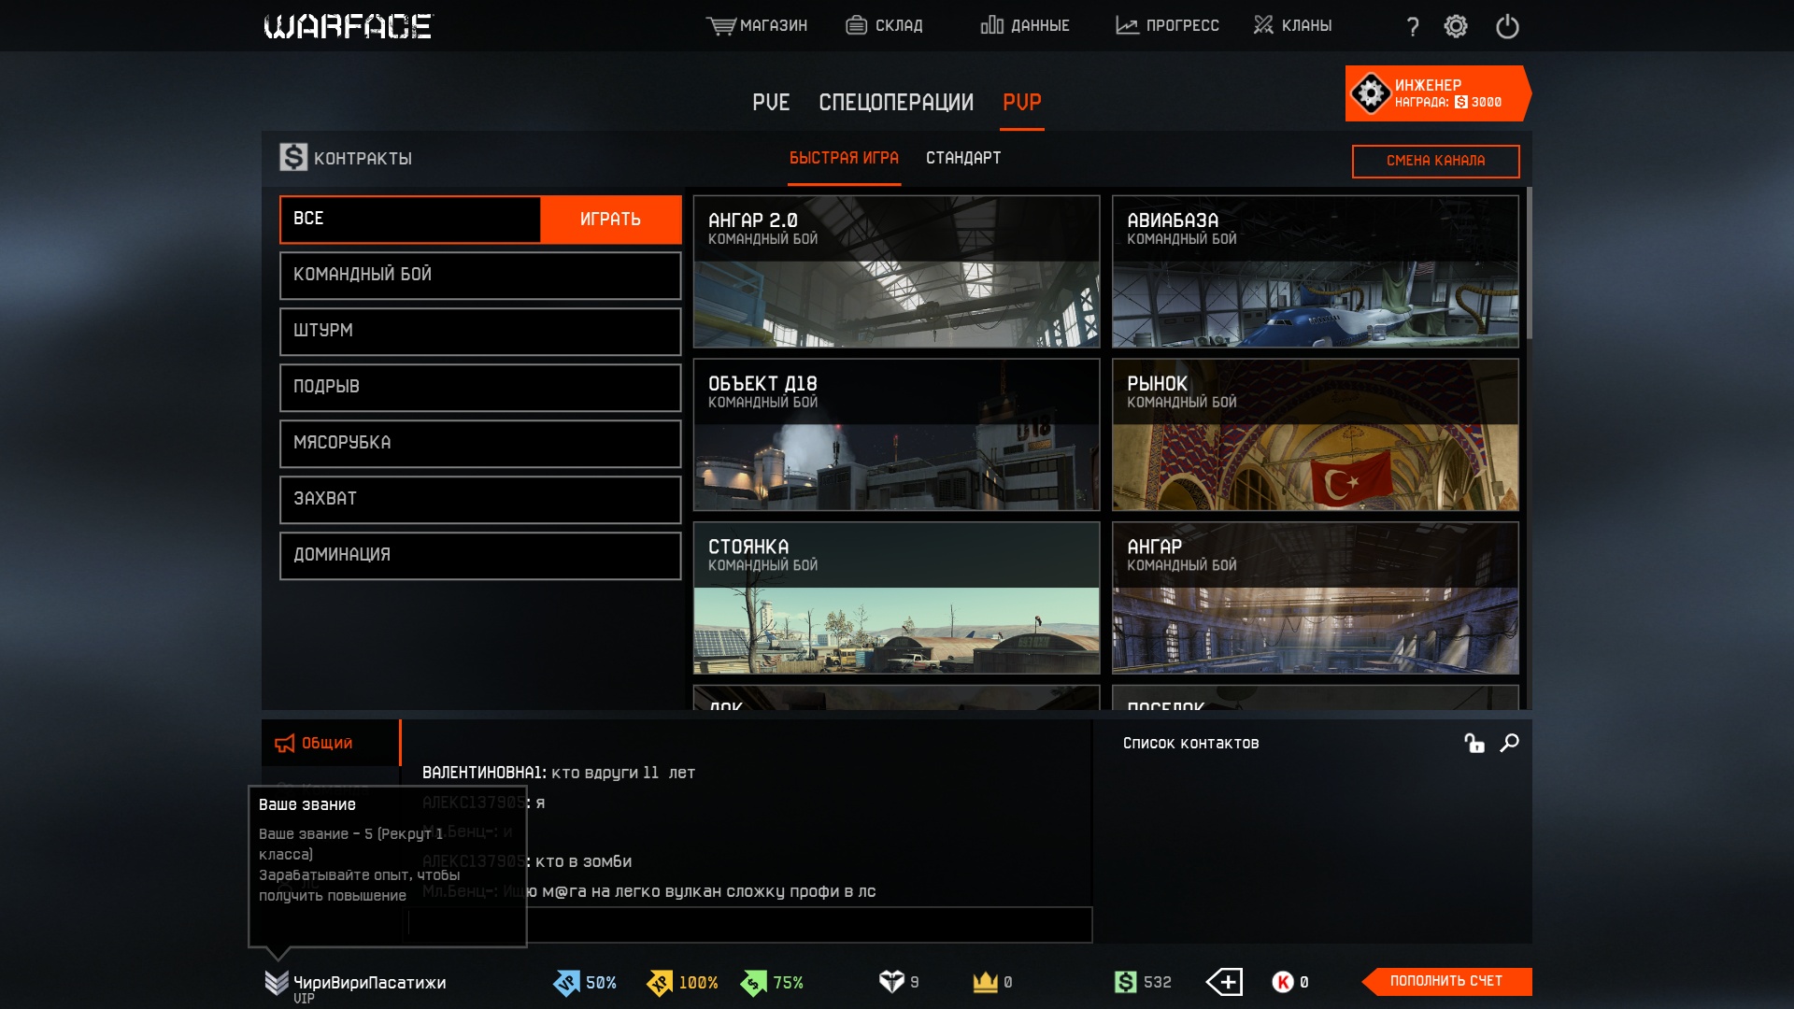Click the 50% XP booster icon
1794x1009 pixels.
tap(567, 983)
